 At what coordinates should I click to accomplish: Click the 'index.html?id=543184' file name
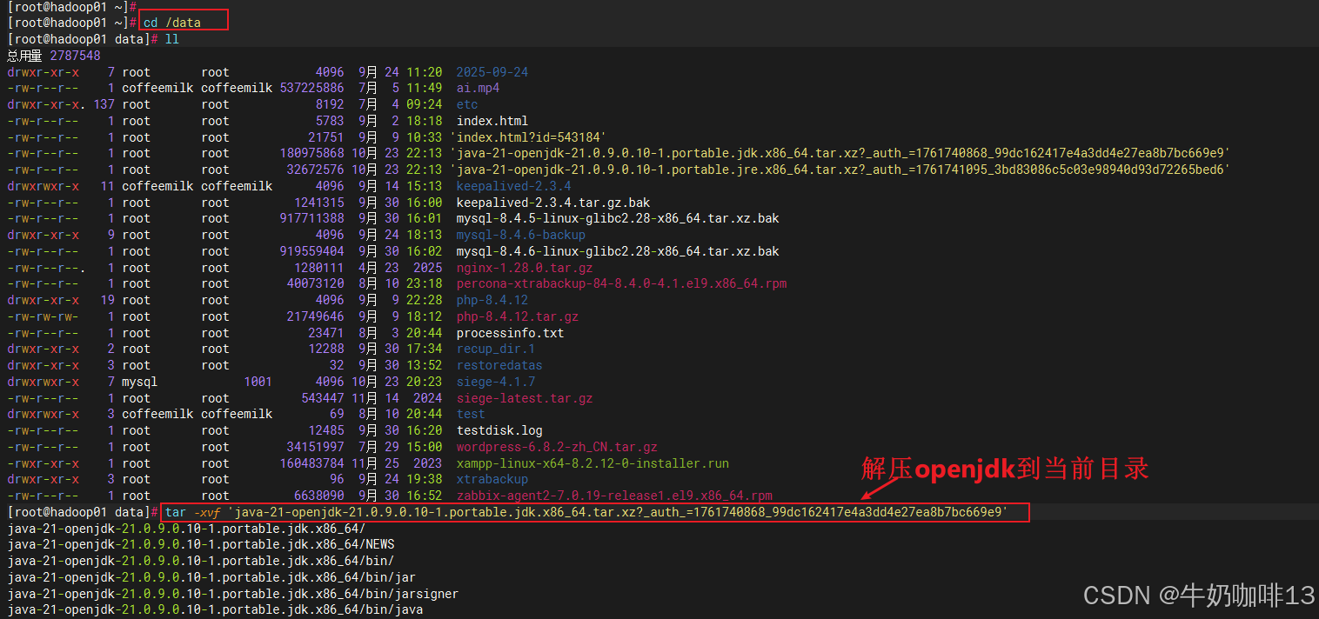click(528, 137)
